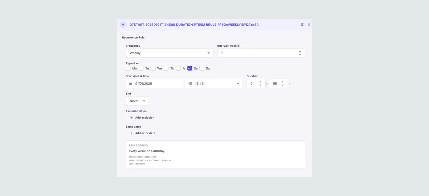
Task: Click the duration minutes field showing 55
Action: pyautogui.click(x=278, y=83)
